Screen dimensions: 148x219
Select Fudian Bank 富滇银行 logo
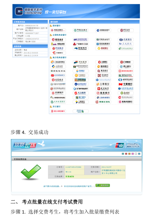(103, 76)
